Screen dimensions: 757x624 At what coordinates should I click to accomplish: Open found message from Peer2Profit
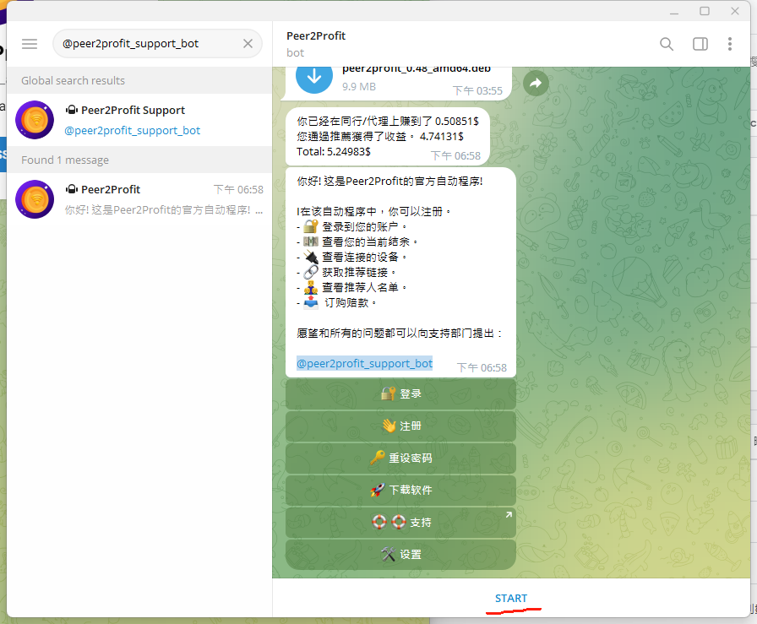click(x=139, y=199)
